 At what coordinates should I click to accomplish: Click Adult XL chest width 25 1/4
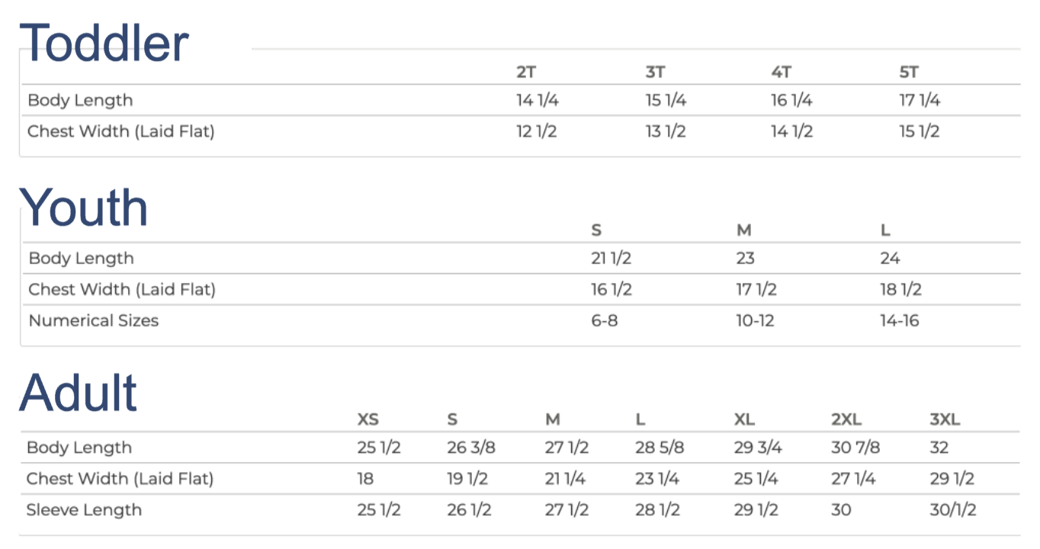(x=756, y=479)
